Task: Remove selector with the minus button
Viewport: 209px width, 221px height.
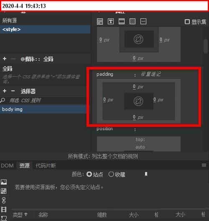Action: pyautogui.click(x=13, y=91)
